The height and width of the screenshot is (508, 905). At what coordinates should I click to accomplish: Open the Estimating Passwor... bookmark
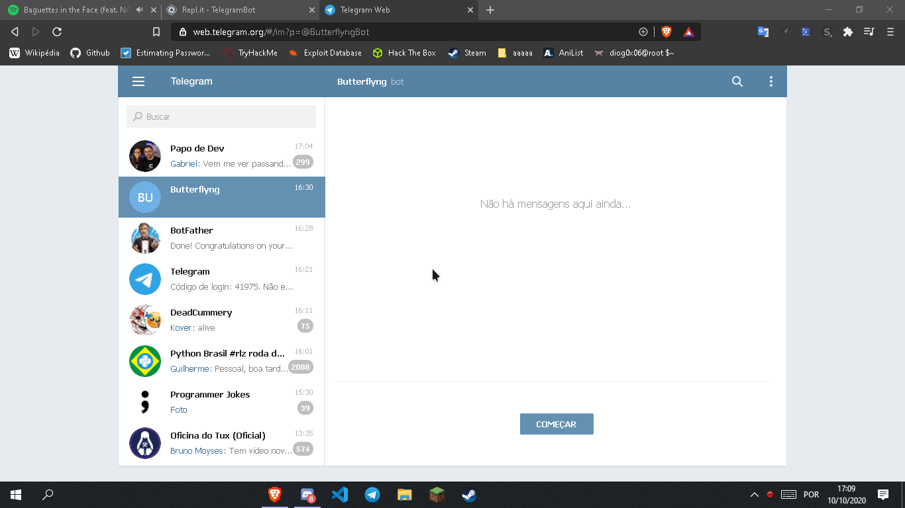coord(166,53)
